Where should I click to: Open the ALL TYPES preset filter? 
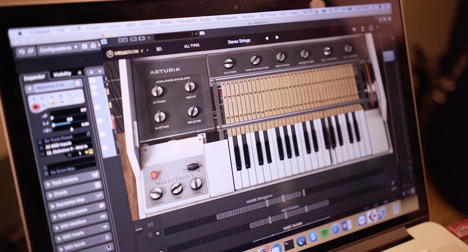click(x=192, y=46)
